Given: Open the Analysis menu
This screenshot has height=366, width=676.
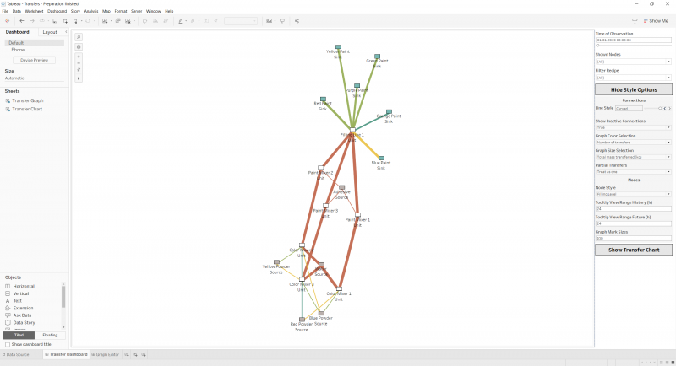Looking at the screenshot, I should click(91, 11).
